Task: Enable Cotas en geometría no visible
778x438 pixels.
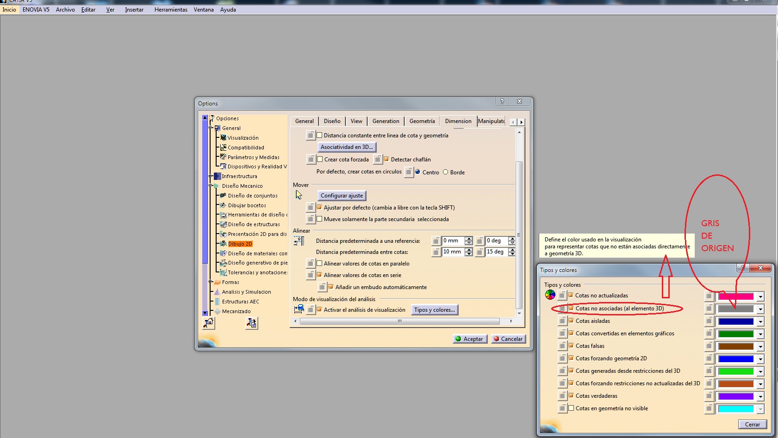Action: (x=571, y=408)
